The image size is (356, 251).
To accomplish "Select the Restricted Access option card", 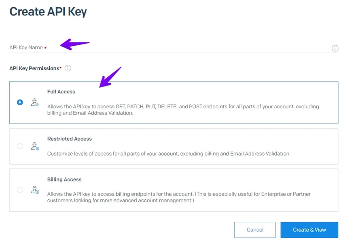I will (173, 146).
